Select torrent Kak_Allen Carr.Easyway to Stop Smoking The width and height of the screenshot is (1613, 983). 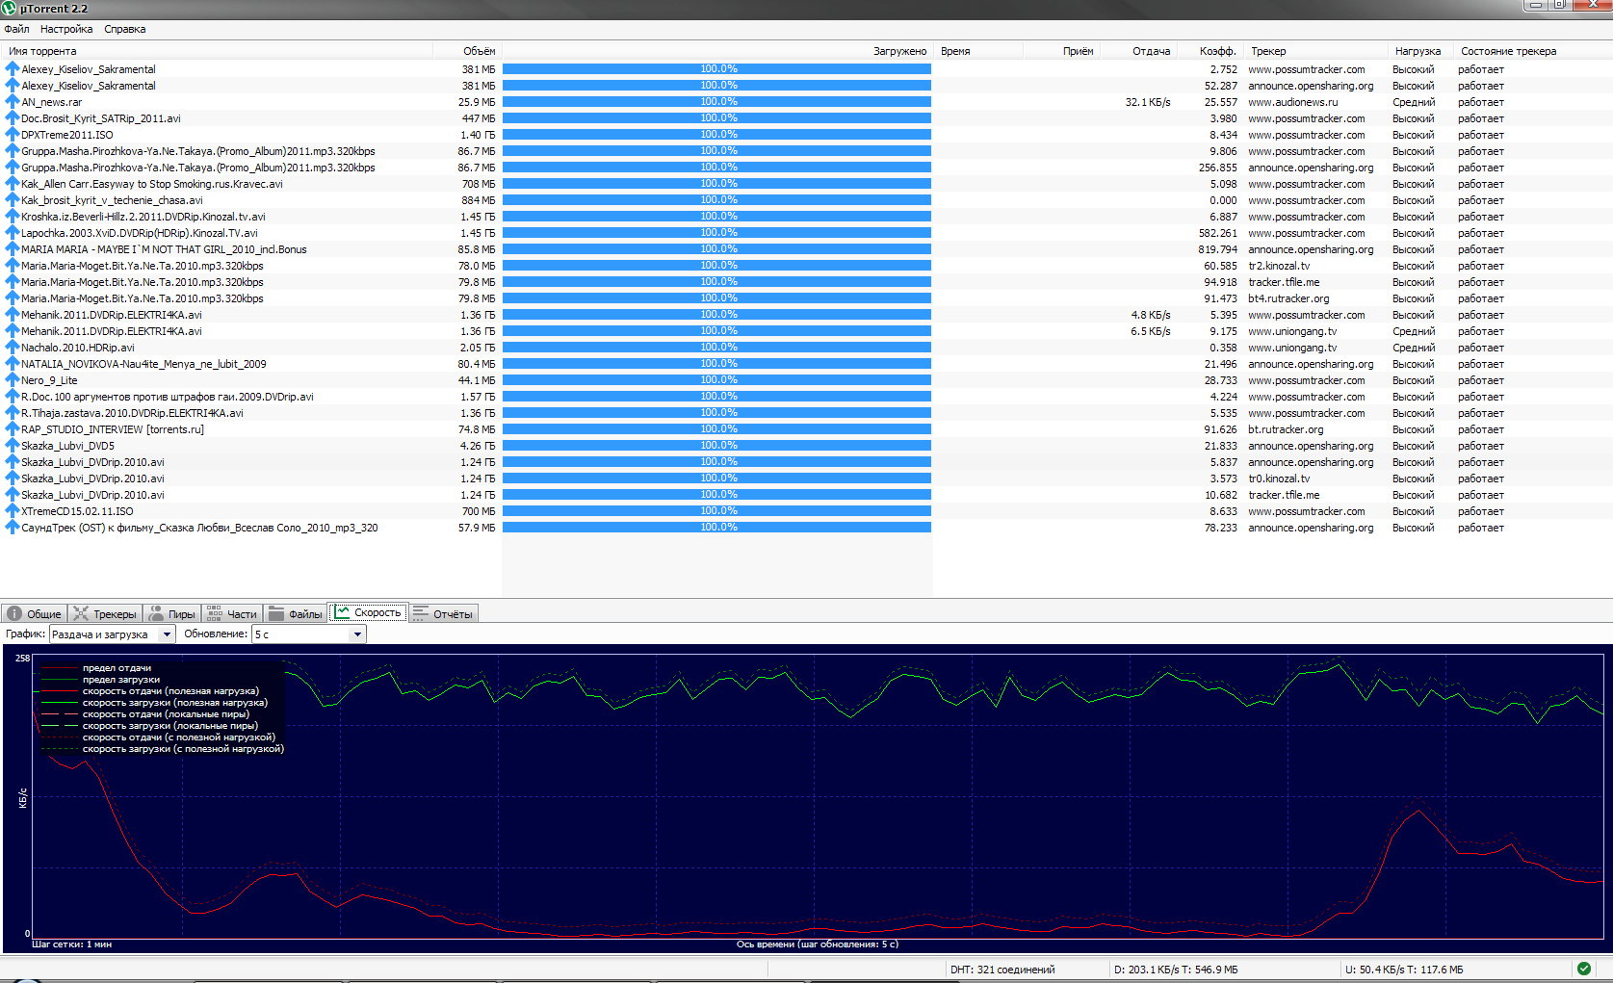(152, 184)
